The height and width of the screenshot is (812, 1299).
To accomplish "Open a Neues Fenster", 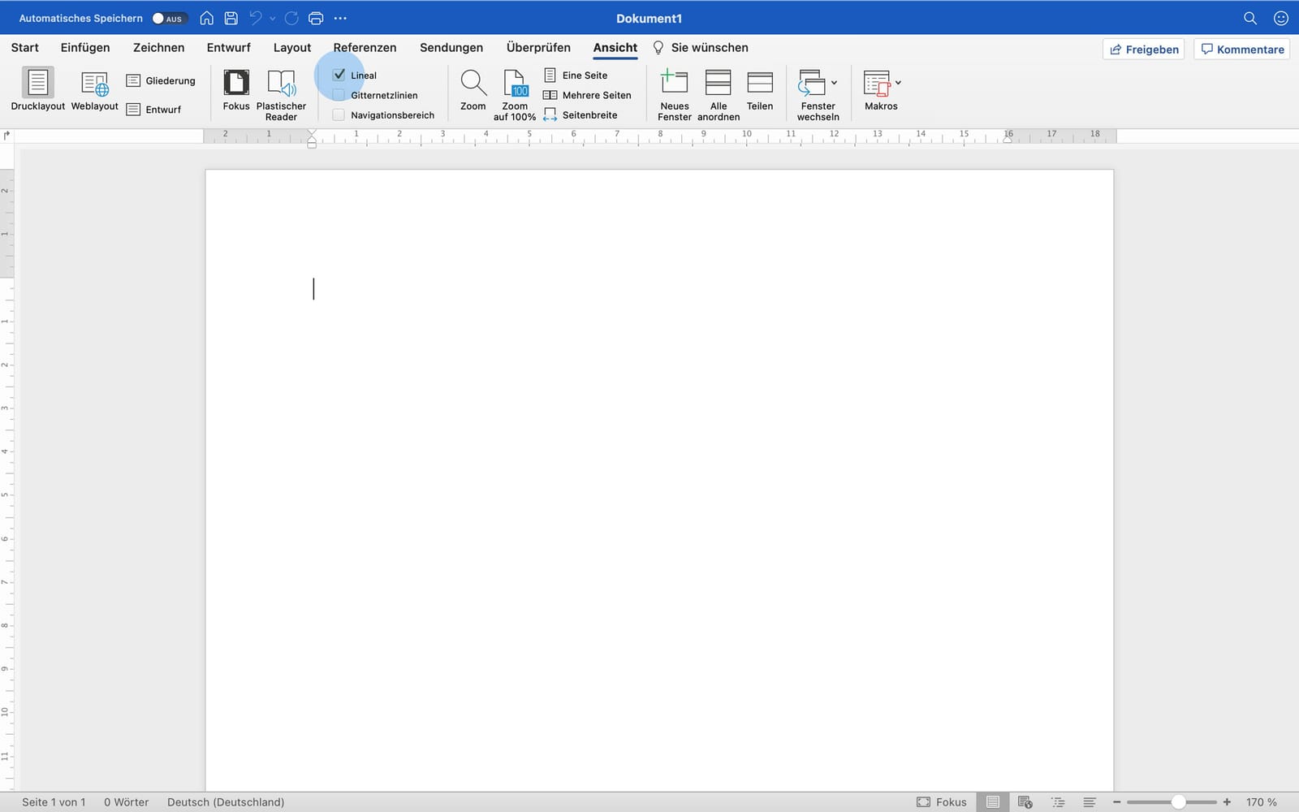I will pyautogui.click(x=675, y=95).
